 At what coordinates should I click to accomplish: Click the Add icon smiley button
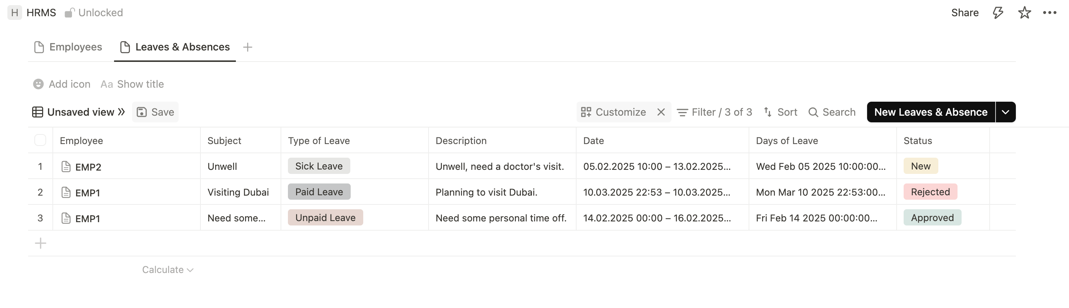tap(38, 84)
